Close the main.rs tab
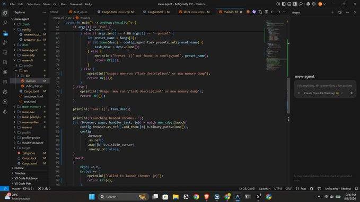The image size is (360, 202). click(x=241, y=12)
